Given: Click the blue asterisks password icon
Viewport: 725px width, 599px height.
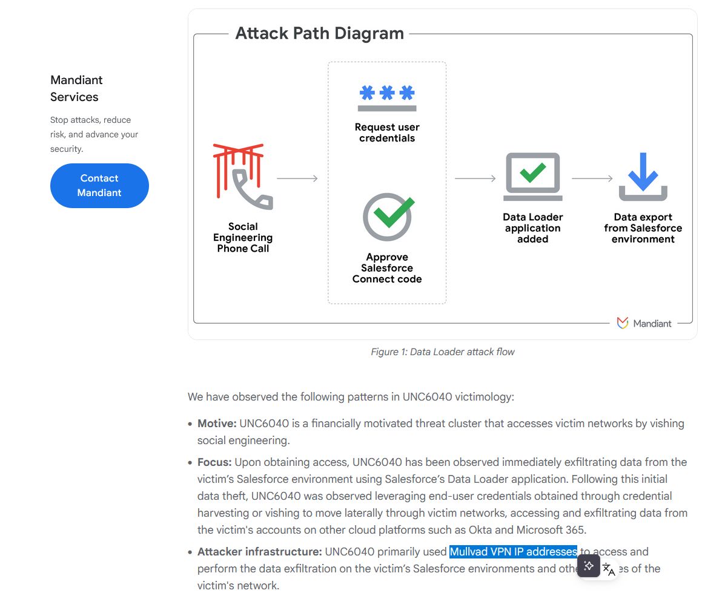Looking at the screenshot, I should 387,97.
